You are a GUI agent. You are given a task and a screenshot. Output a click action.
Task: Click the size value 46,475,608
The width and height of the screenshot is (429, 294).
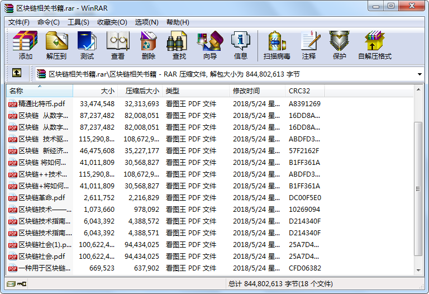coord(97,151)
